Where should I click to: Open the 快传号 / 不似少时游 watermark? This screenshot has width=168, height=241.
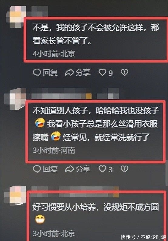143,237
